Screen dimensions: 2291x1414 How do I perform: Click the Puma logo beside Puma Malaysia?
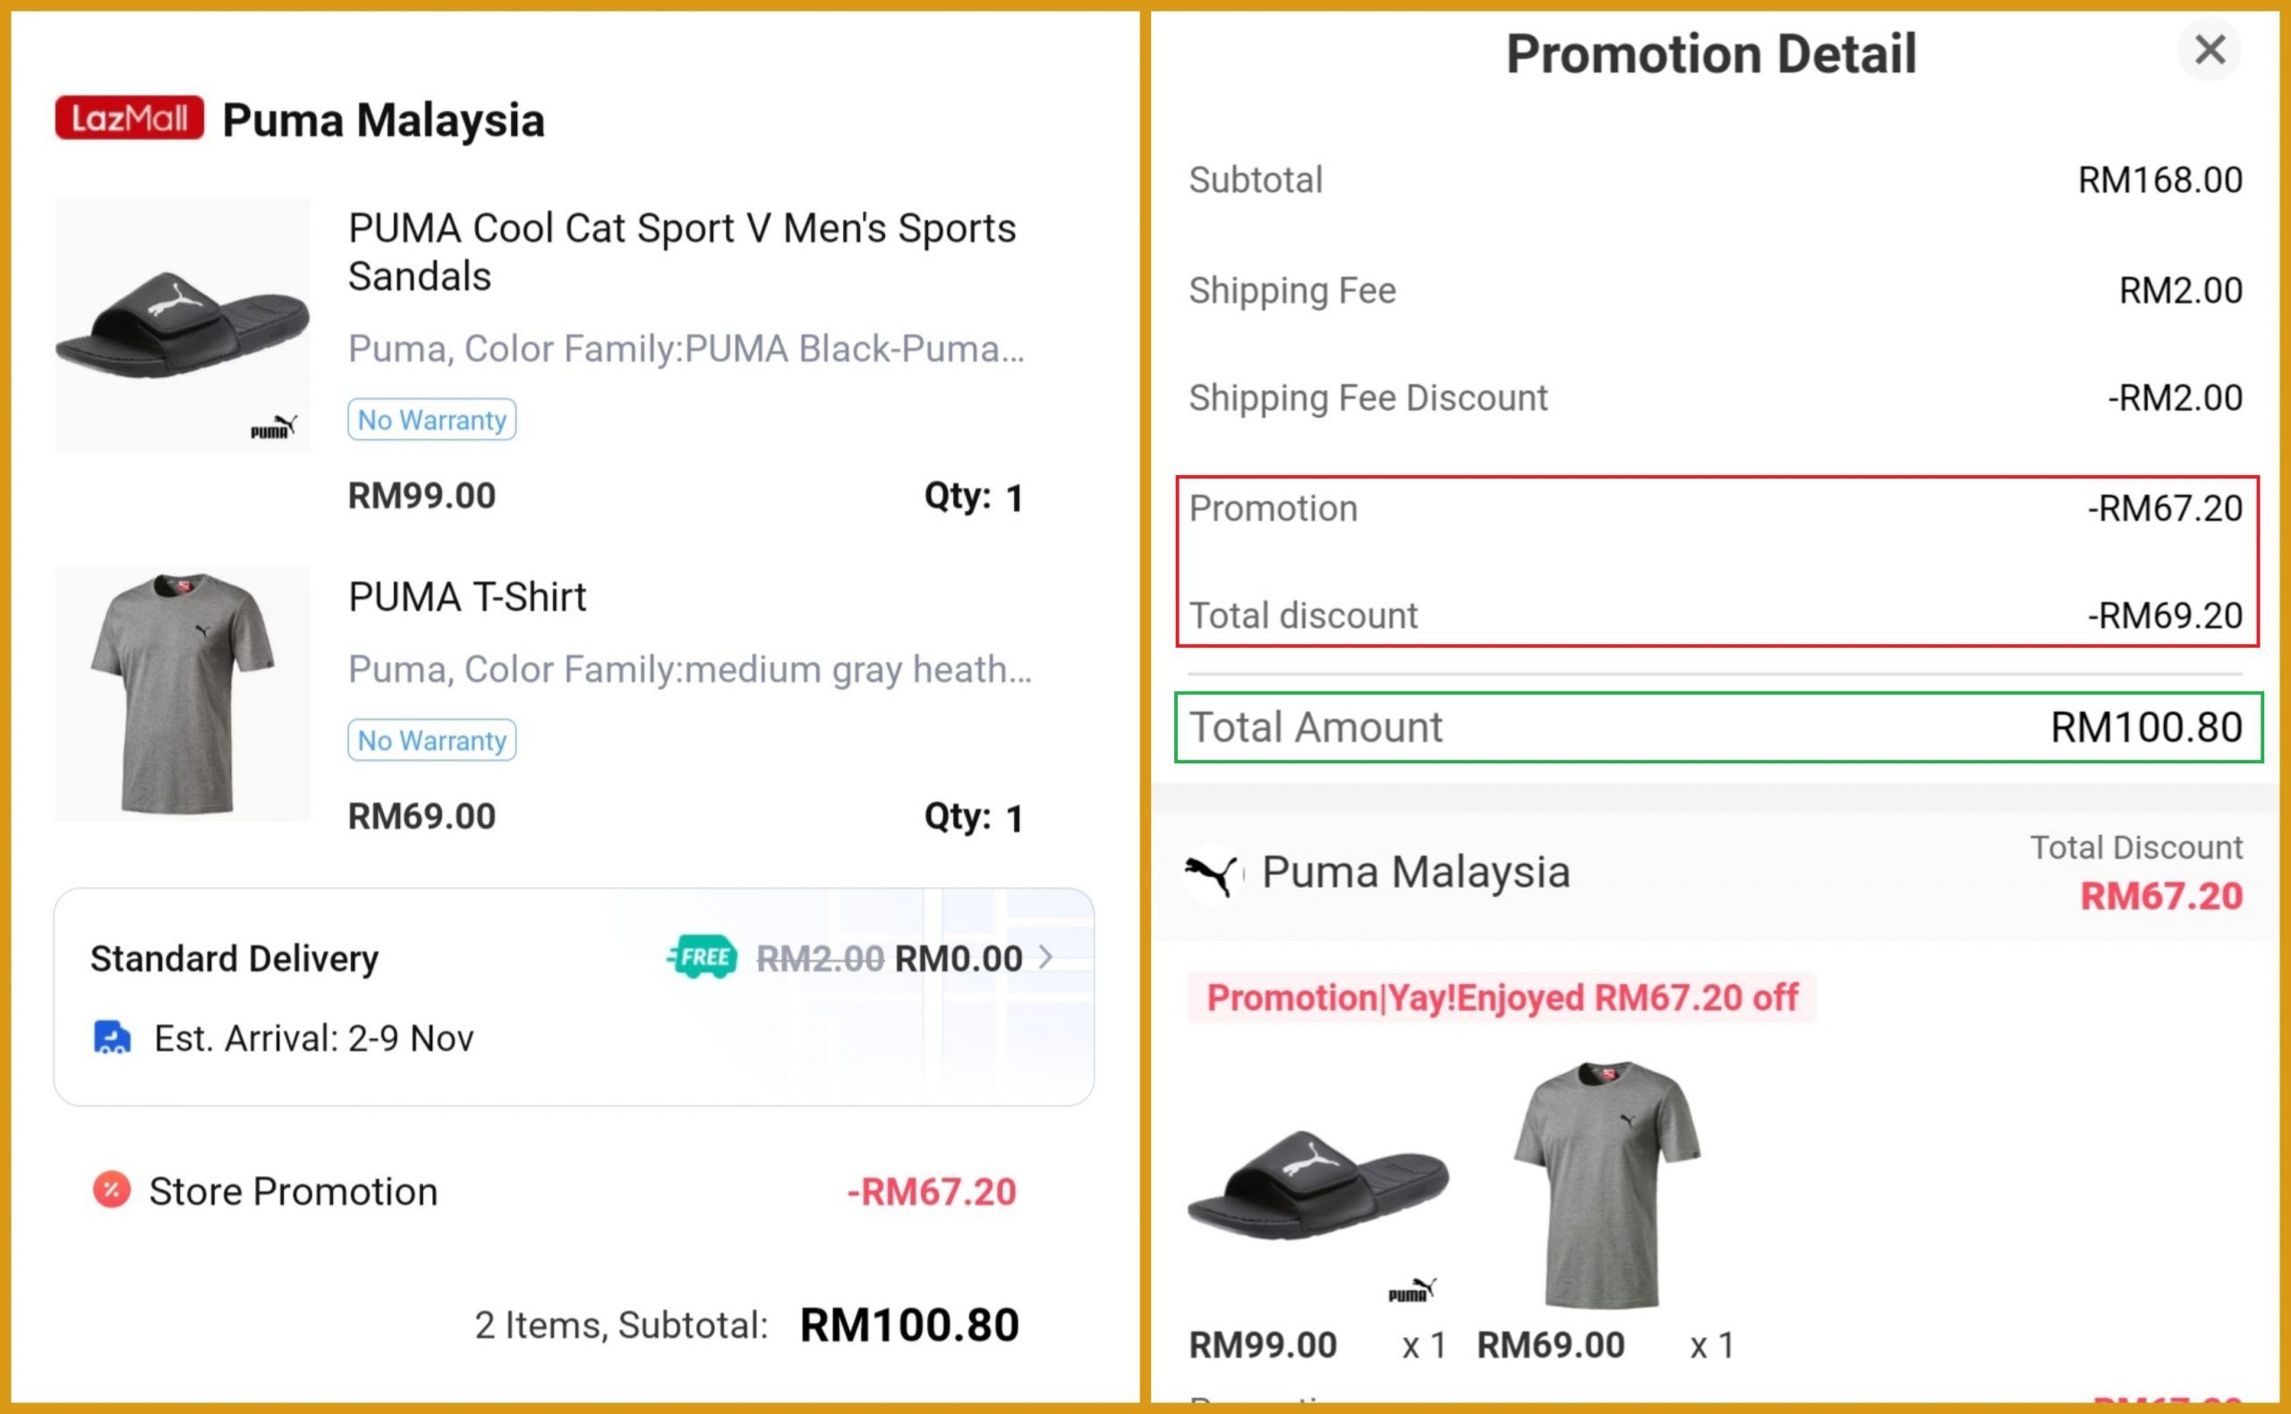[x=1212, y=873]
